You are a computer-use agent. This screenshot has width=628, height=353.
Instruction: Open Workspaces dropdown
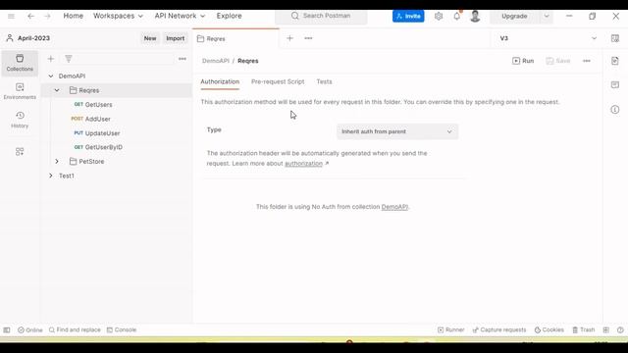coord(118,16)
